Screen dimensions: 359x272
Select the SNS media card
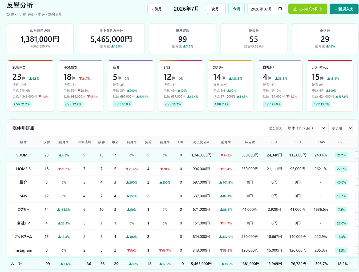click(181, 86)
